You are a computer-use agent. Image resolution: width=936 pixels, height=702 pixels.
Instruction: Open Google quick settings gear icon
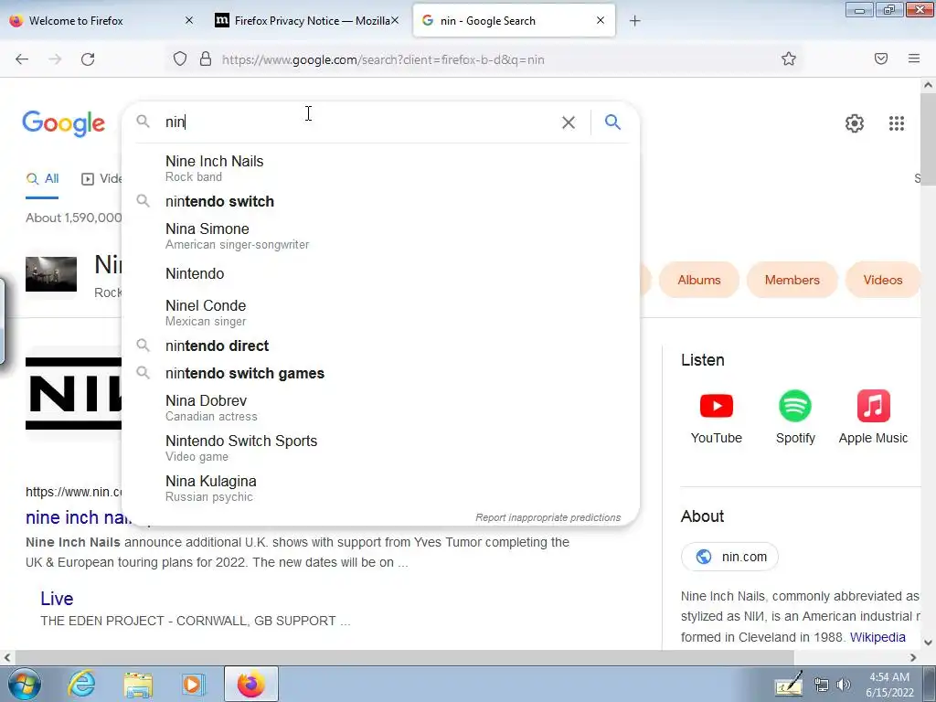855,123
